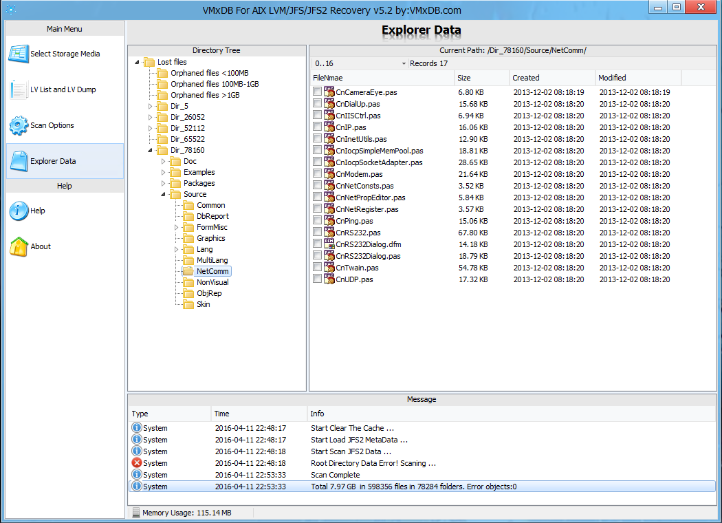Viewport: 722px width, 523px height.
Task: Sort by the FileNmae column header
Action: (382, 78)
